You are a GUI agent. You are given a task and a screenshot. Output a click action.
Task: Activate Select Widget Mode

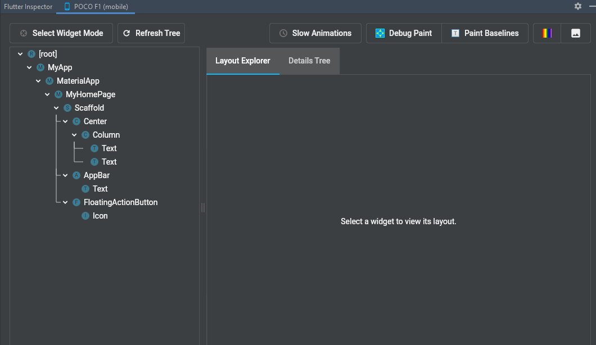pyautogui.click(x=61, y=33)
